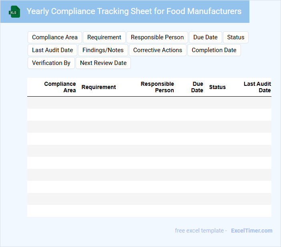Select the Last Audit Date tag
Viewport: 281px width, 247px height.
click(52, 50)
